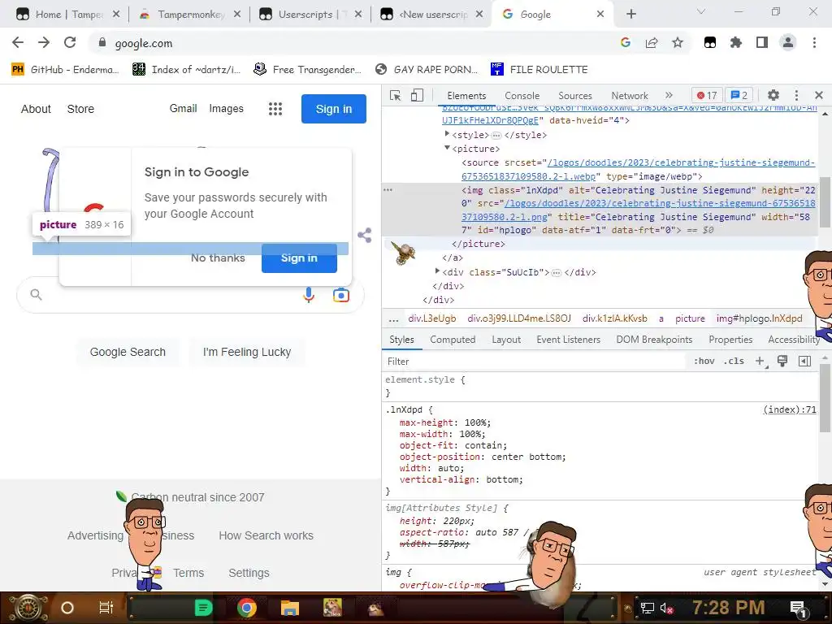The image size is (832, 624).
Task: Click the ellipsis inside the style tag
Action: click(x=496, y=136)
